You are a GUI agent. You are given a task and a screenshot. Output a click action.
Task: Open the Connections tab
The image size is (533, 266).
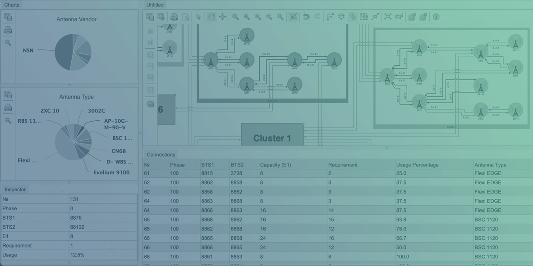click(161, 154)
